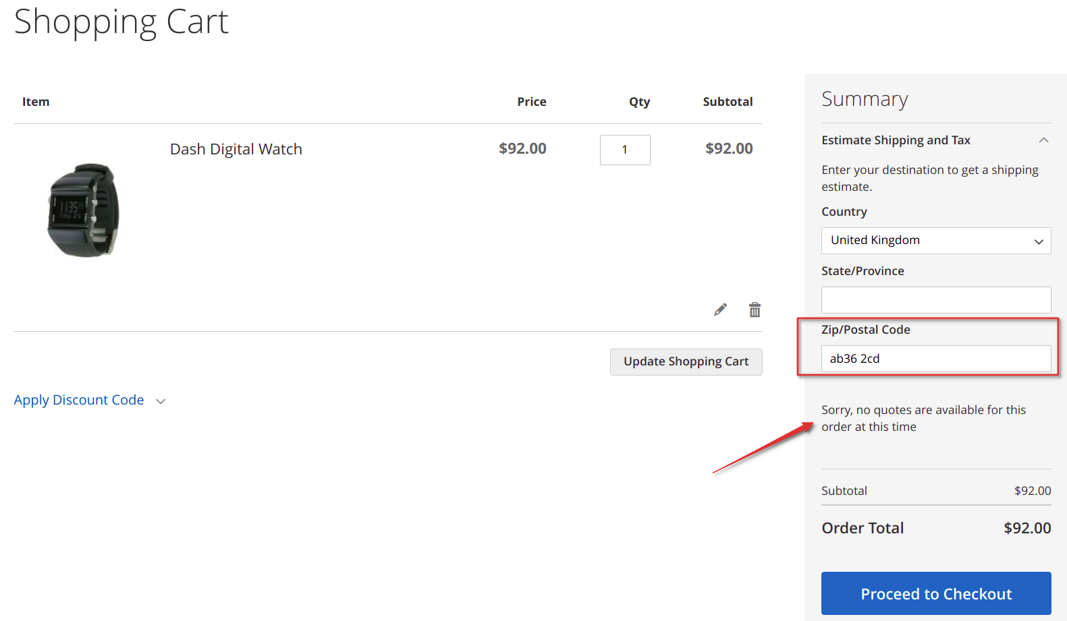Click the State/Province field label
The width and height of the screenshot is (1067, 621).
coord(863,271)
